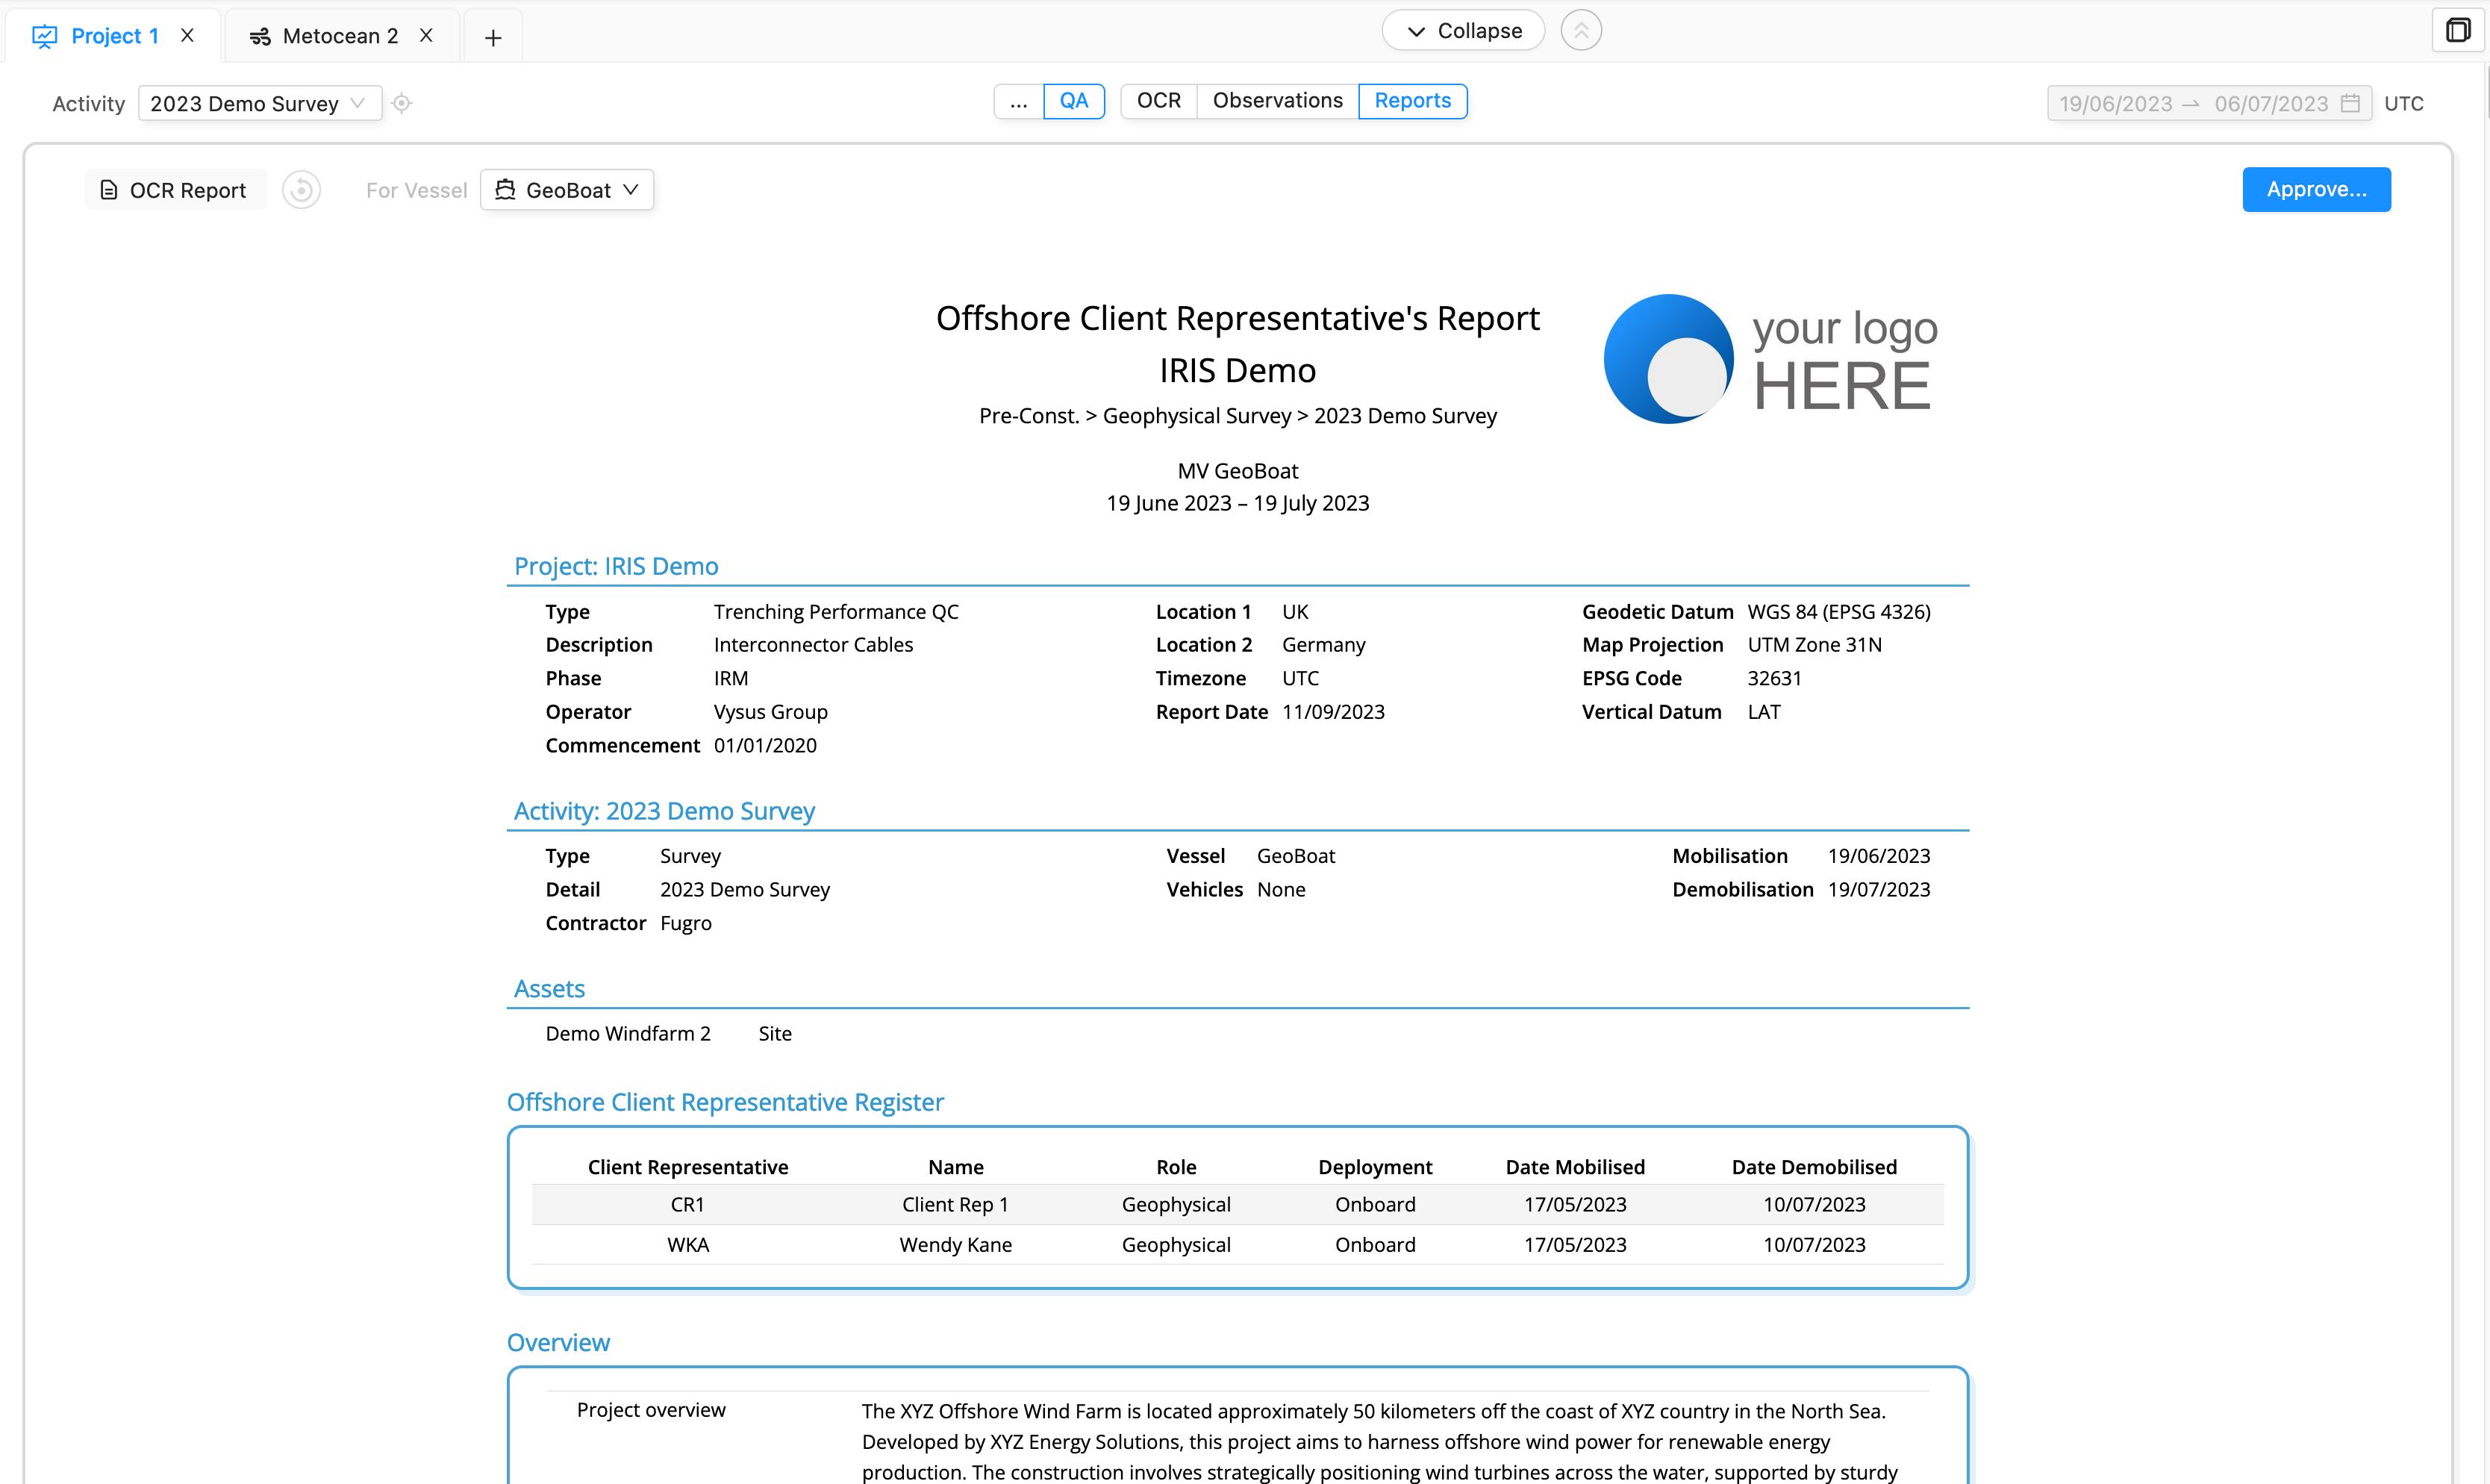Click the double-chevron up icon
The image size is (2490, 1484).
(1582, 31)
